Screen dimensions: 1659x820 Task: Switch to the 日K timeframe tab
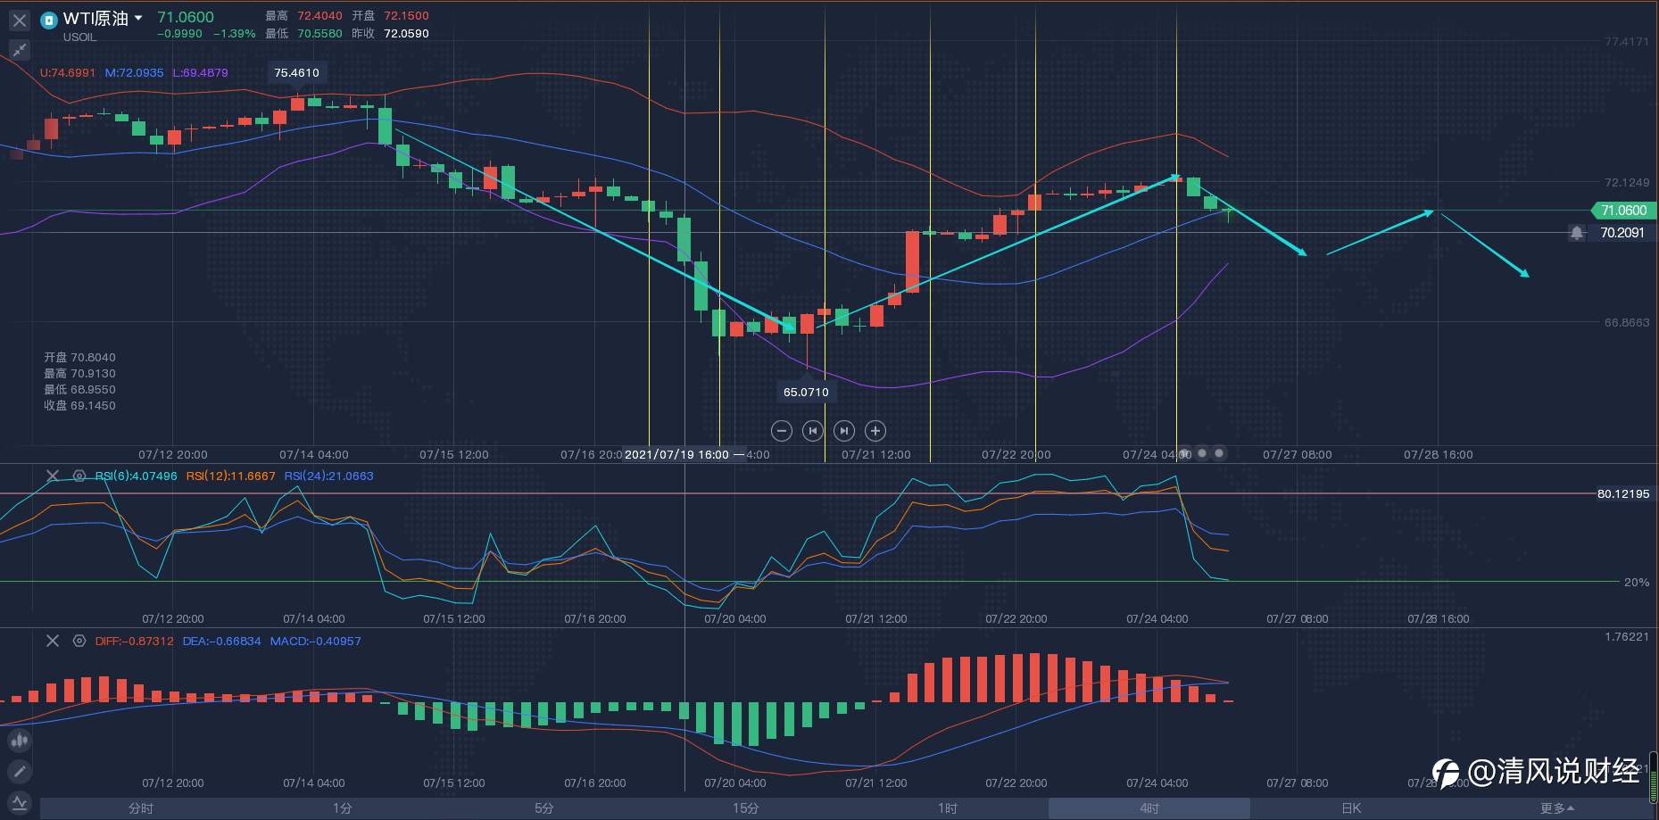coord(1351,808)
